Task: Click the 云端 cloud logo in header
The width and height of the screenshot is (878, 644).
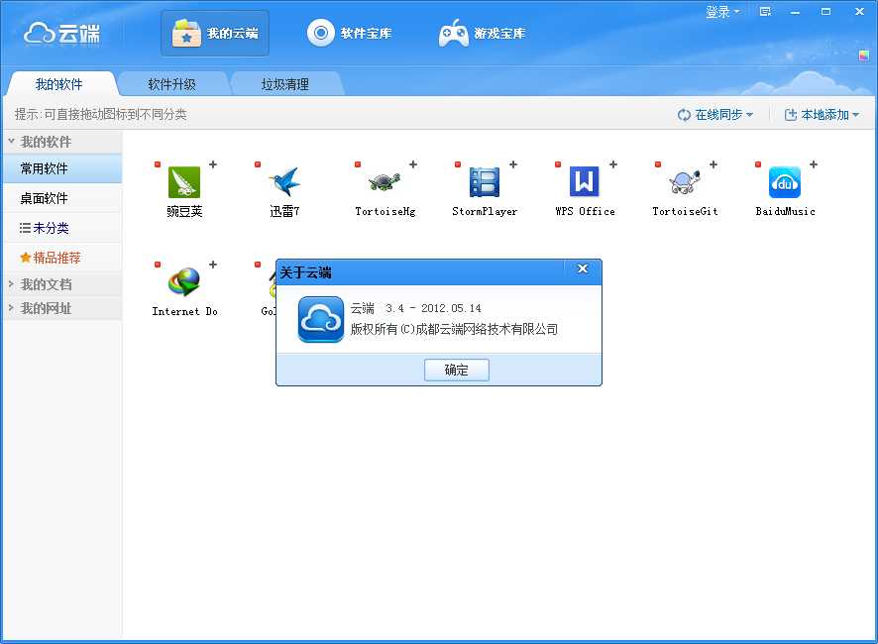Action: (61, 34)
